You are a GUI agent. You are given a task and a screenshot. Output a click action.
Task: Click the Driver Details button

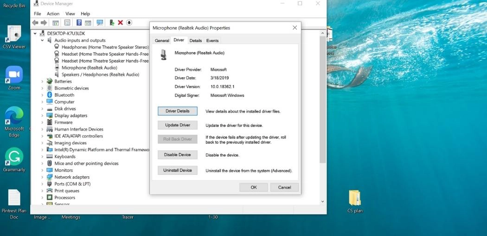(x=177, y=111)
